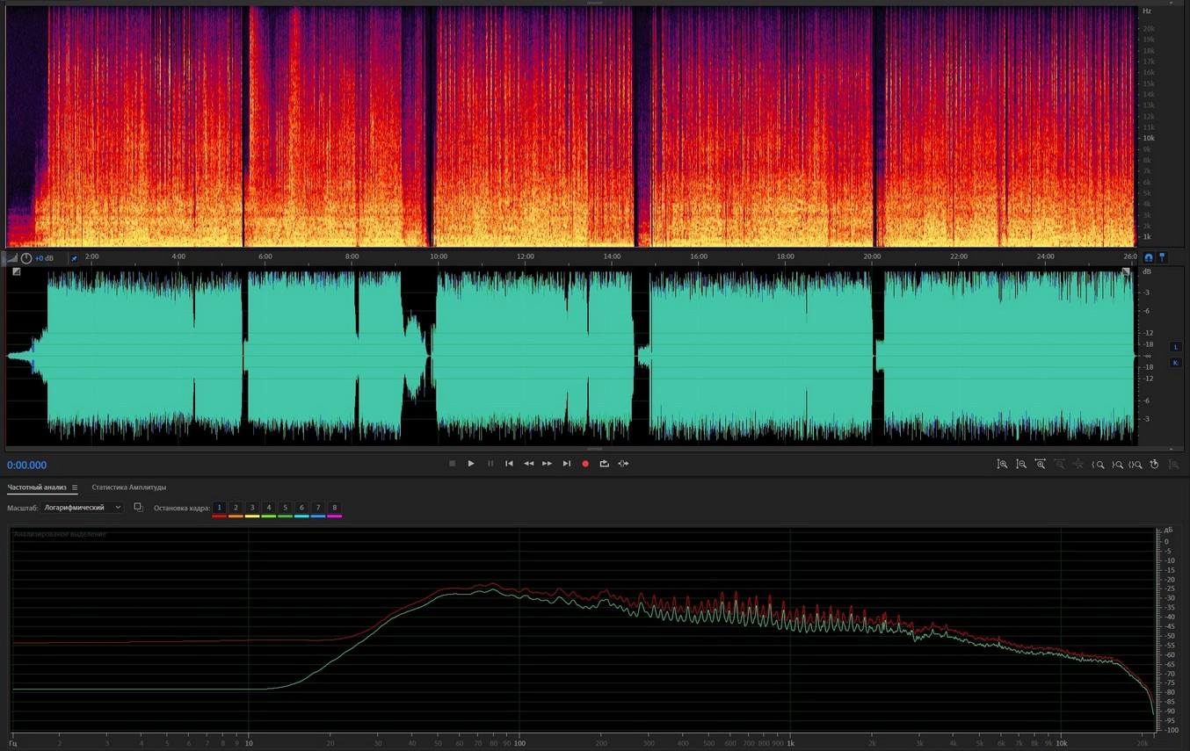Select the Частотный анализ tab
The height and width of the screenshot is (751, 1190).
pyautogui.click(x=37, y=487)
